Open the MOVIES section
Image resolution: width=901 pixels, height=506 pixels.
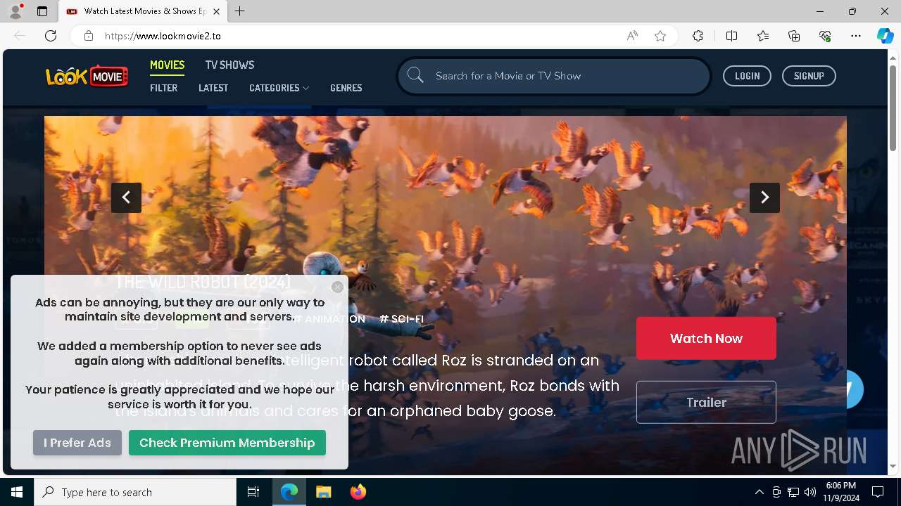168,65
